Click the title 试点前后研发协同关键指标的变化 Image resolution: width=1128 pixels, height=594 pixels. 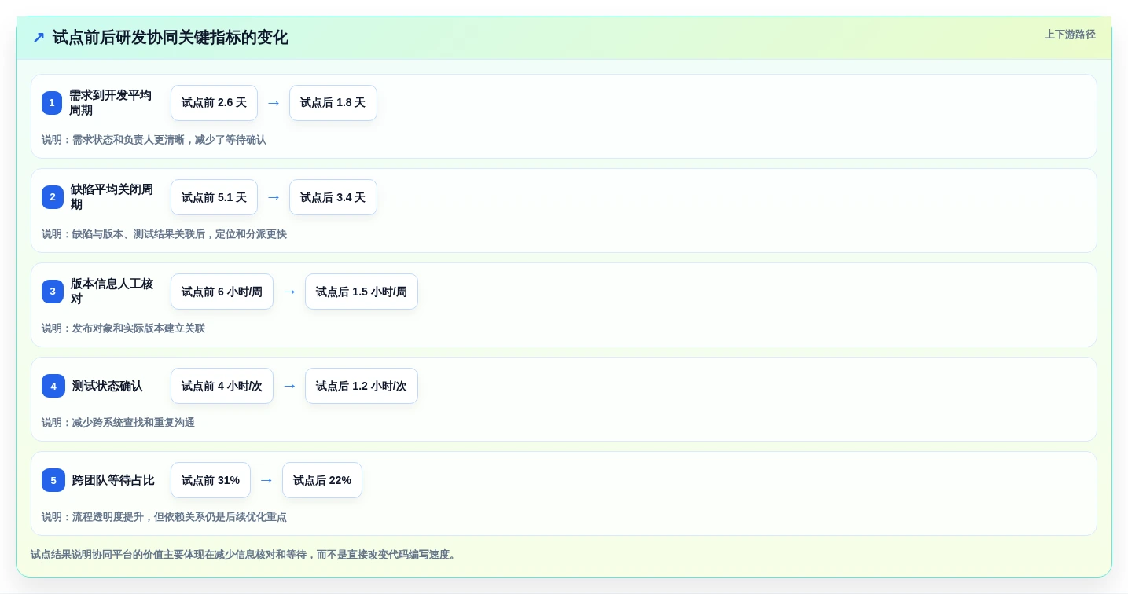[x=171, y=38]
